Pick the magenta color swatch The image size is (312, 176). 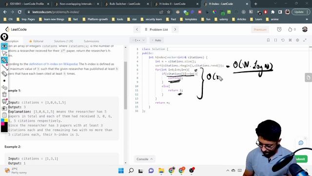[2, 124]
